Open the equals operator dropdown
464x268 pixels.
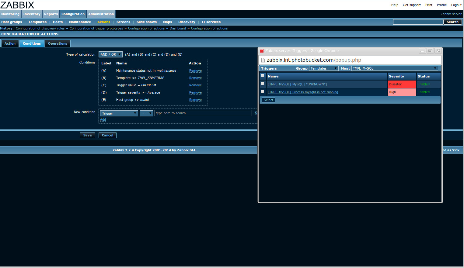[x=146, y=113]
